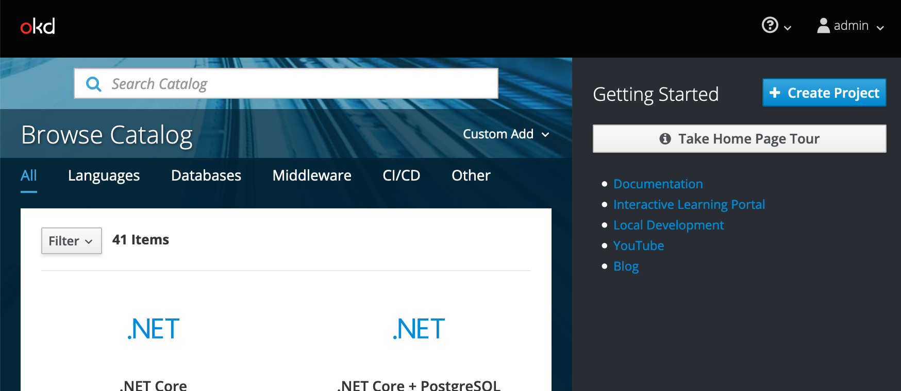Viewport: 901px width, 391px height.
Task: Click the plus icon on Create Project
Action: click(x=774, y=93)
